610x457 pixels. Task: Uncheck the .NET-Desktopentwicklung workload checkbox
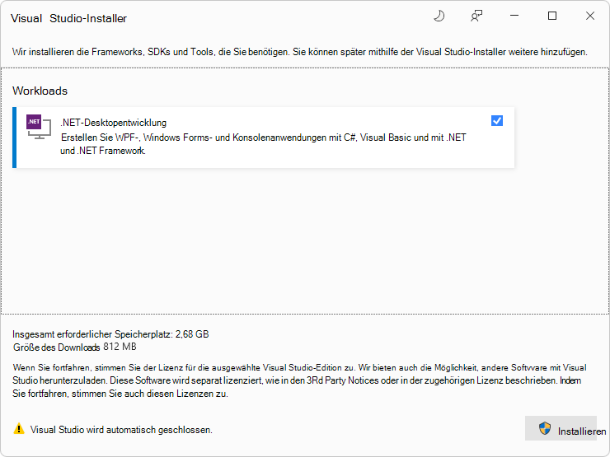tap(497, 121)
